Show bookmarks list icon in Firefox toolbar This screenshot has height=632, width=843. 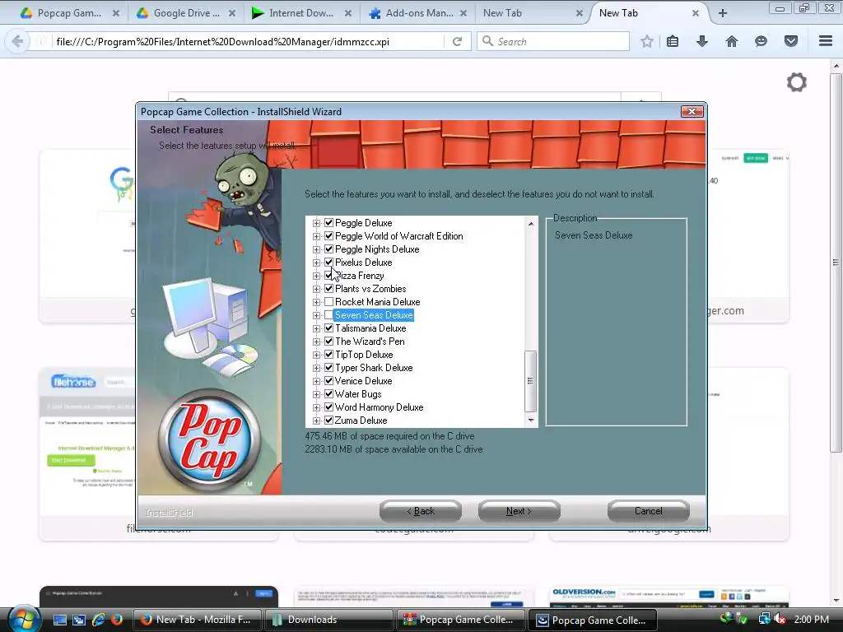tap(673, 41)
